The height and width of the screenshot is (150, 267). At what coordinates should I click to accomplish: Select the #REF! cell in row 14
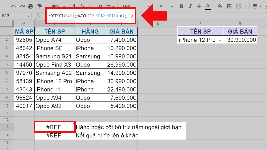(x=55, y=135)
